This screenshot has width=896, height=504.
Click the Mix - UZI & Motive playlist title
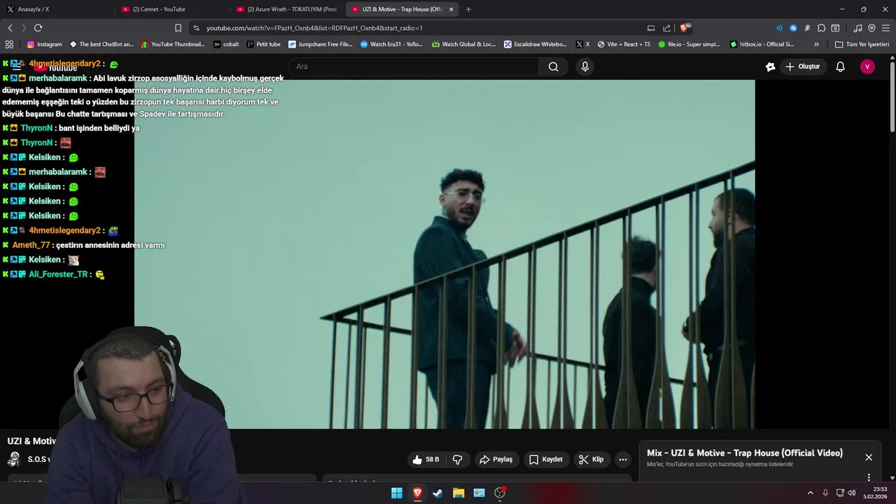click(744, 453)
